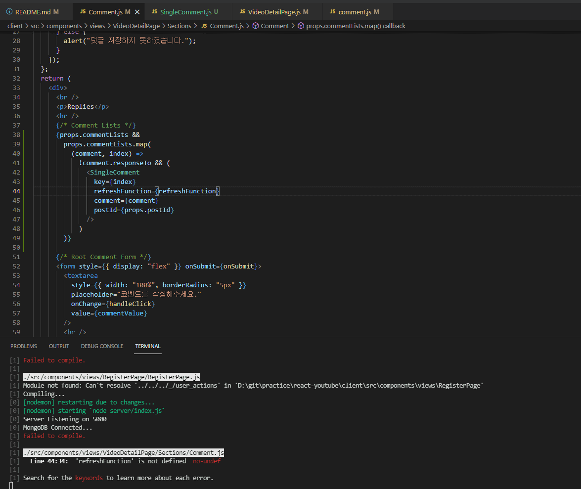The image size is (581, 489).
Task: Close the Comment.js editor tab
Action: pos(137,11)
